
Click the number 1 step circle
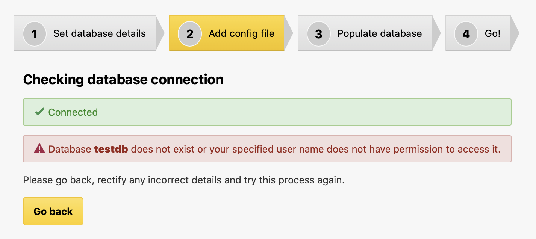[35, 34]
